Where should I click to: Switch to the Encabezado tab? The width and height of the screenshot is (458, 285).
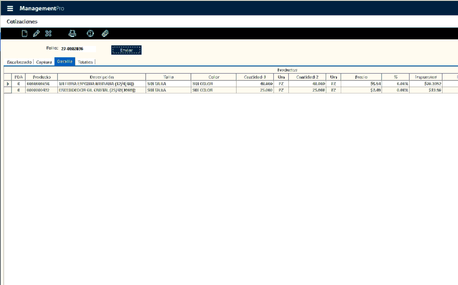point(19,62)
